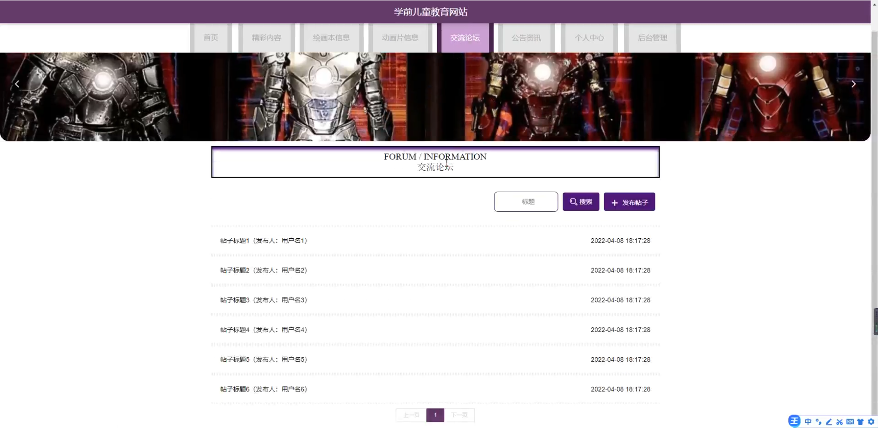Open post 帖子标题3（发布人：用户名3）
This screenshot has height=428, width=878.
[x=264, y=300]
